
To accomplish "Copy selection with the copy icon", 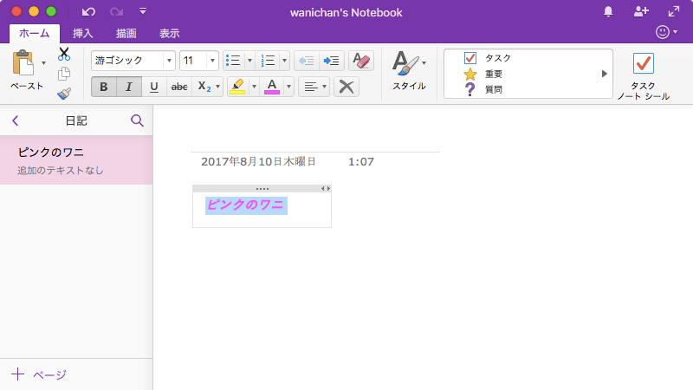I will tap(64, 74).
